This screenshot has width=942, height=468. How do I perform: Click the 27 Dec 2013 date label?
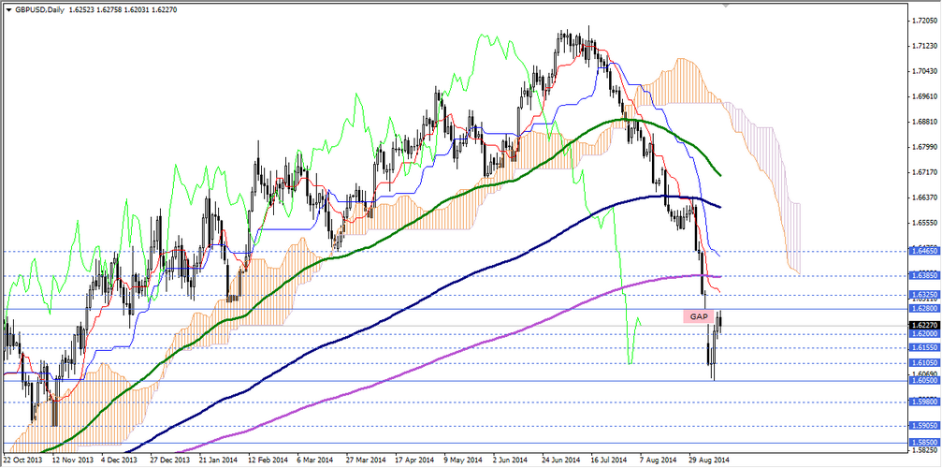tap(168, 460)
